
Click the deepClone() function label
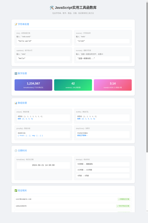pos(83,129)
